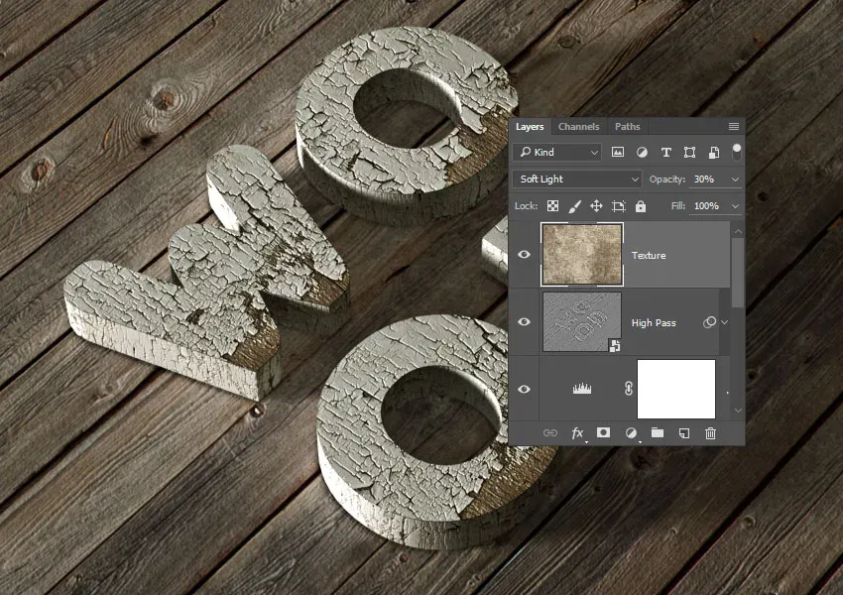Click the High Pass layer thumbnail
Viewport: 843px width, 595px height.
[582, 321]
